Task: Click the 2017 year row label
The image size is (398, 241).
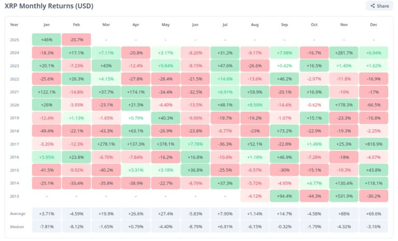Action: click(14, 143)
